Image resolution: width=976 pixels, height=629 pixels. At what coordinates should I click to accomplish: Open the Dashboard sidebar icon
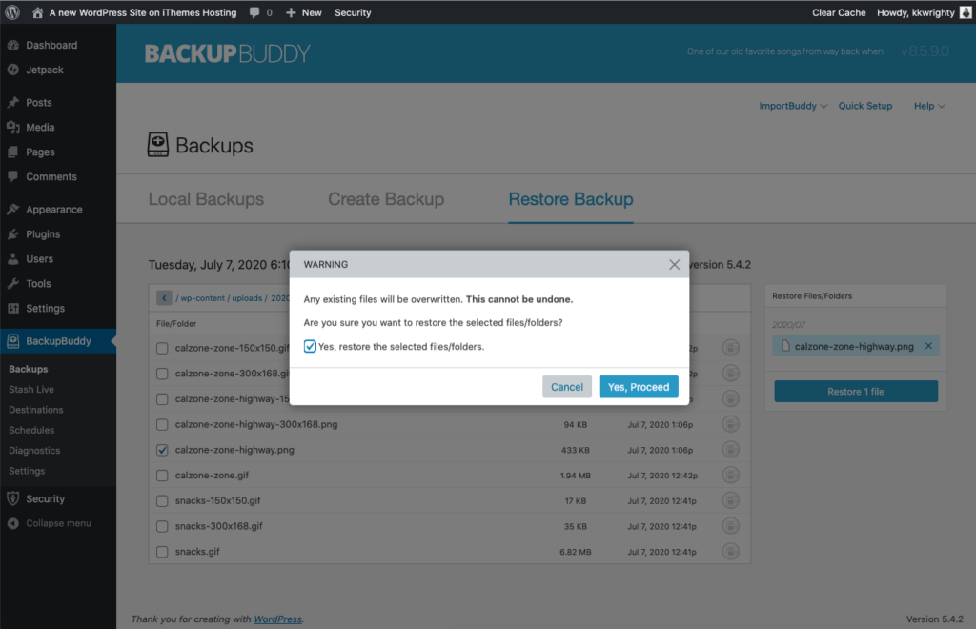point(13,45)
